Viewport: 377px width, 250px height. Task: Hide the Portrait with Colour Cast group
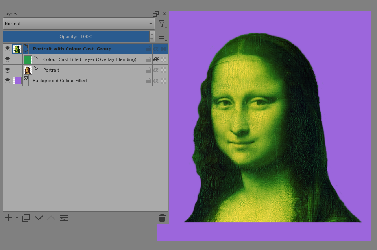[x=7, y=49]
